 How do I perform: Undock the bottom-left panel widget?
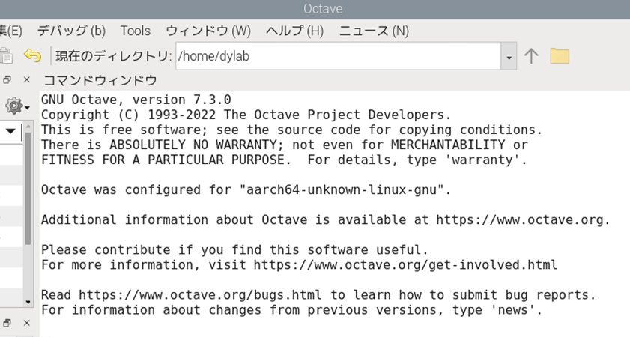pyautogui.click(x=7, y=323)
